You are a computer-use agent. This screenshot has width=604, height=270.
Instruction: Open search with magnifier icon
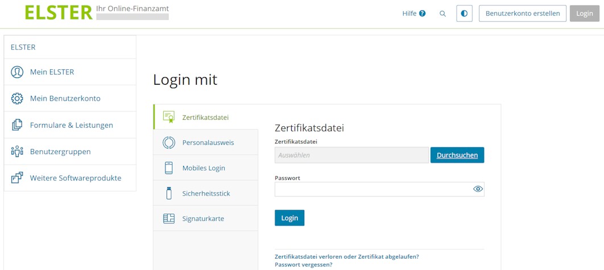pyautogui.click(x=442, y=14)
